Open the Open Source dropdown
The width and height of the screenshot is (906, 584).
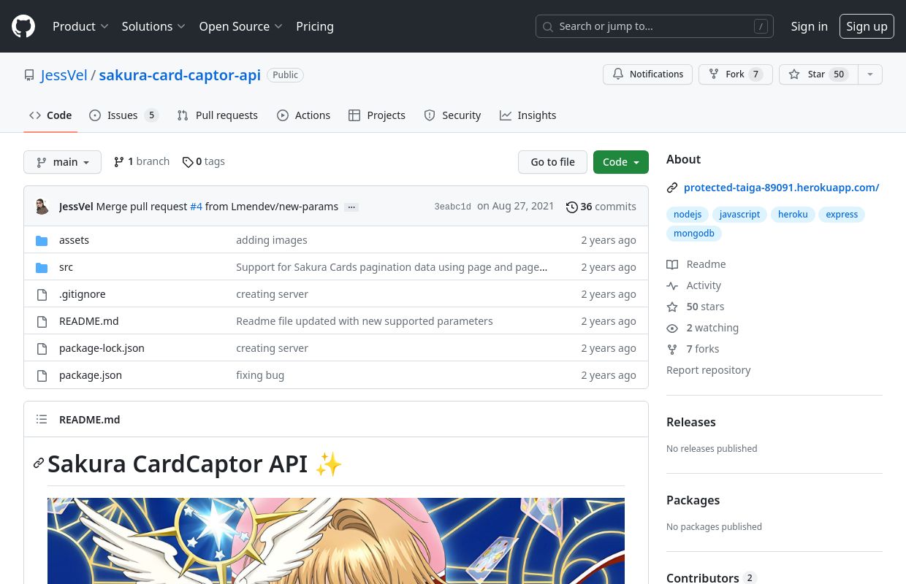(x=240, y=26)
